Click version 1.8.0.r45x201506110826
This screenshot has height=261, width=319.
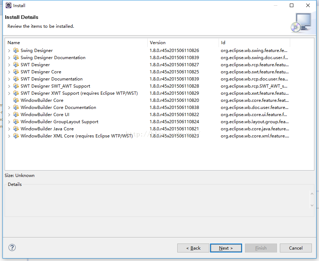(x=174, y=51)
